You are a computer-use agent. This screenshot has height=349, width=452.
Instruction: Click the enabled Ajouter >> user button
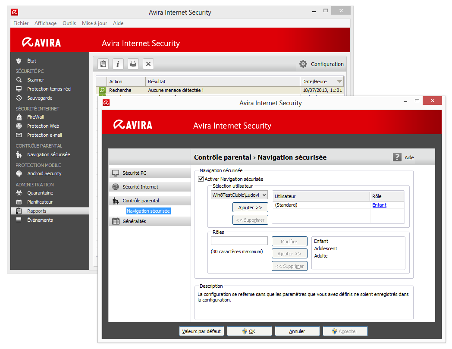click(x=250, y=208)
